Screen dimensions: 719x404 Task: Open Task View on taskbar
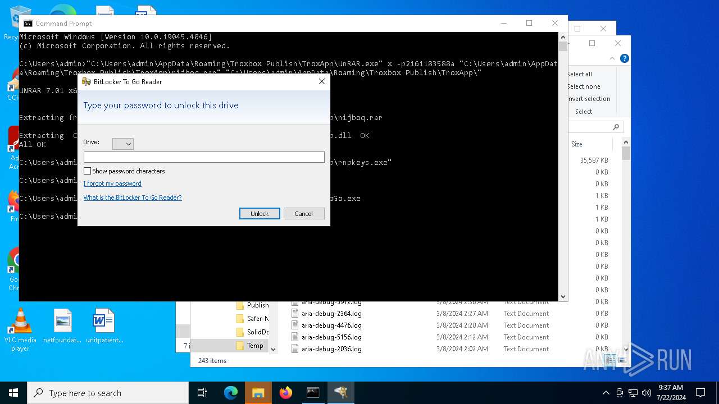click(x=202, y=393)
